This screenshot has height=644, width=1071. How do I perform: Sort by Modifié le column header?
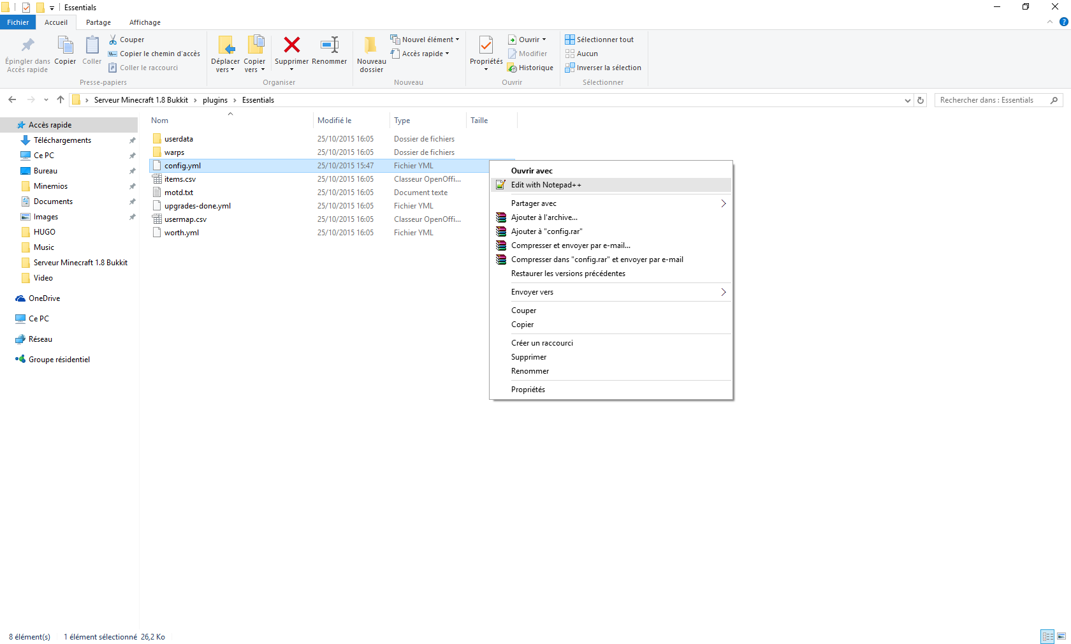click(351, 121)
